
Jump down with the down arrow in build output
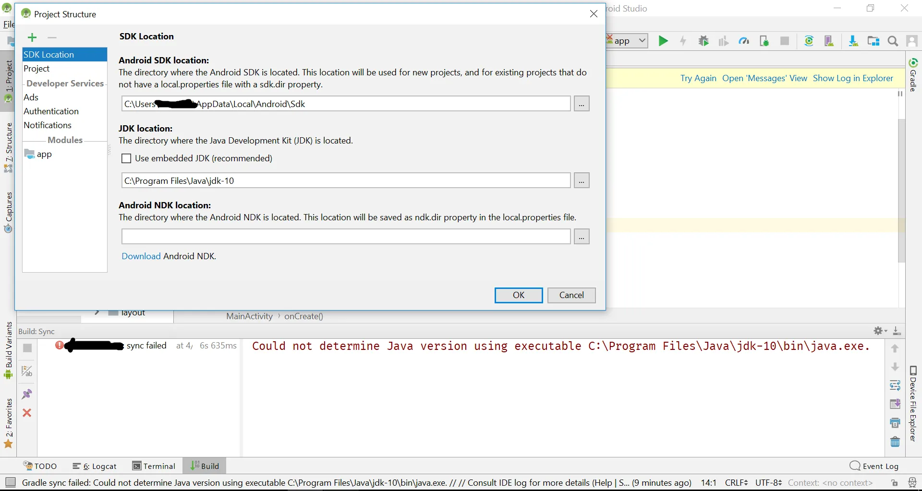895,367
